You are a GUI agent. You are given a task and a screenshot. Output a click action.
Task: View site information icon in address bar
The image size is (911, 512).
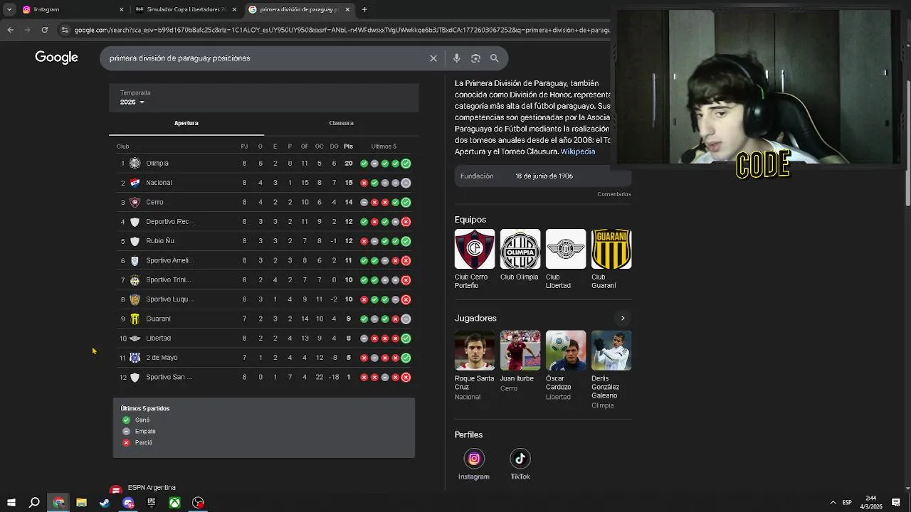(65, 30)
